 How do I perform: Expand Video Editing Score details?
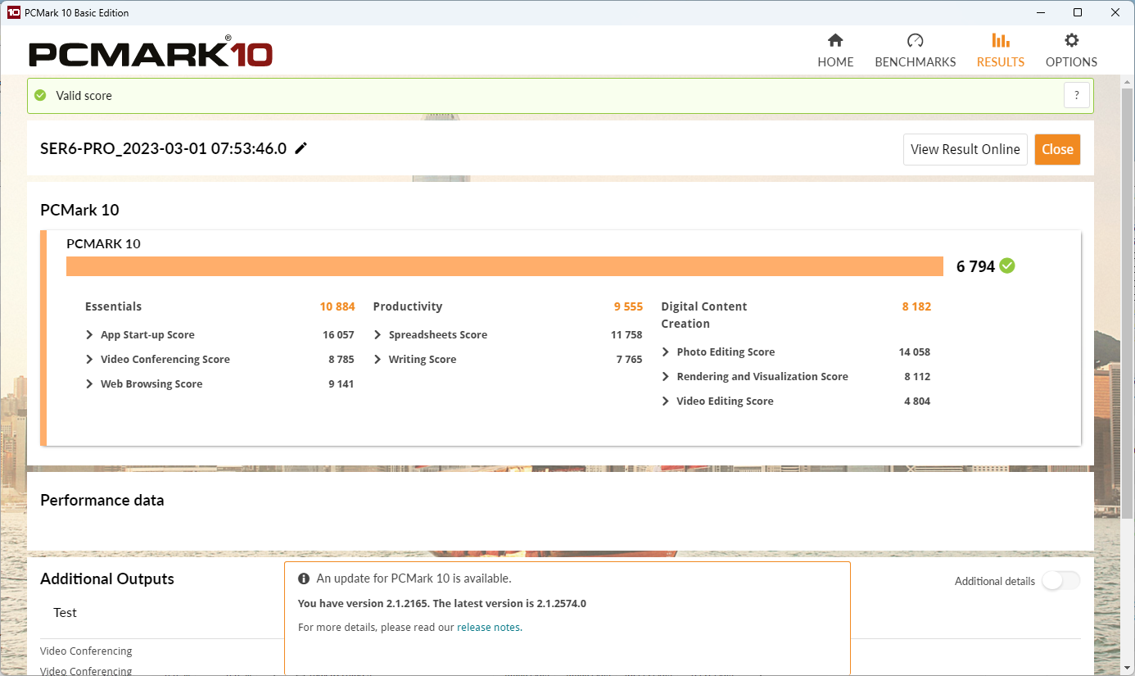point(666,401)
